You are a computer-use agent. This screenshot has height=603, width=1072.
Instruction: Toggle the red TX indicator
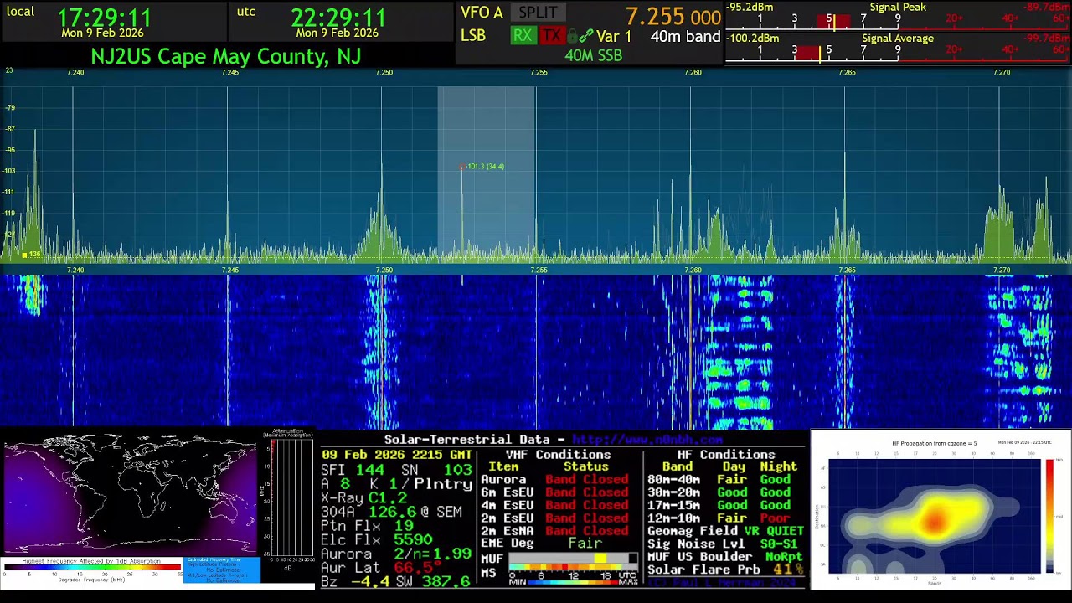click(x=551, y=36)
